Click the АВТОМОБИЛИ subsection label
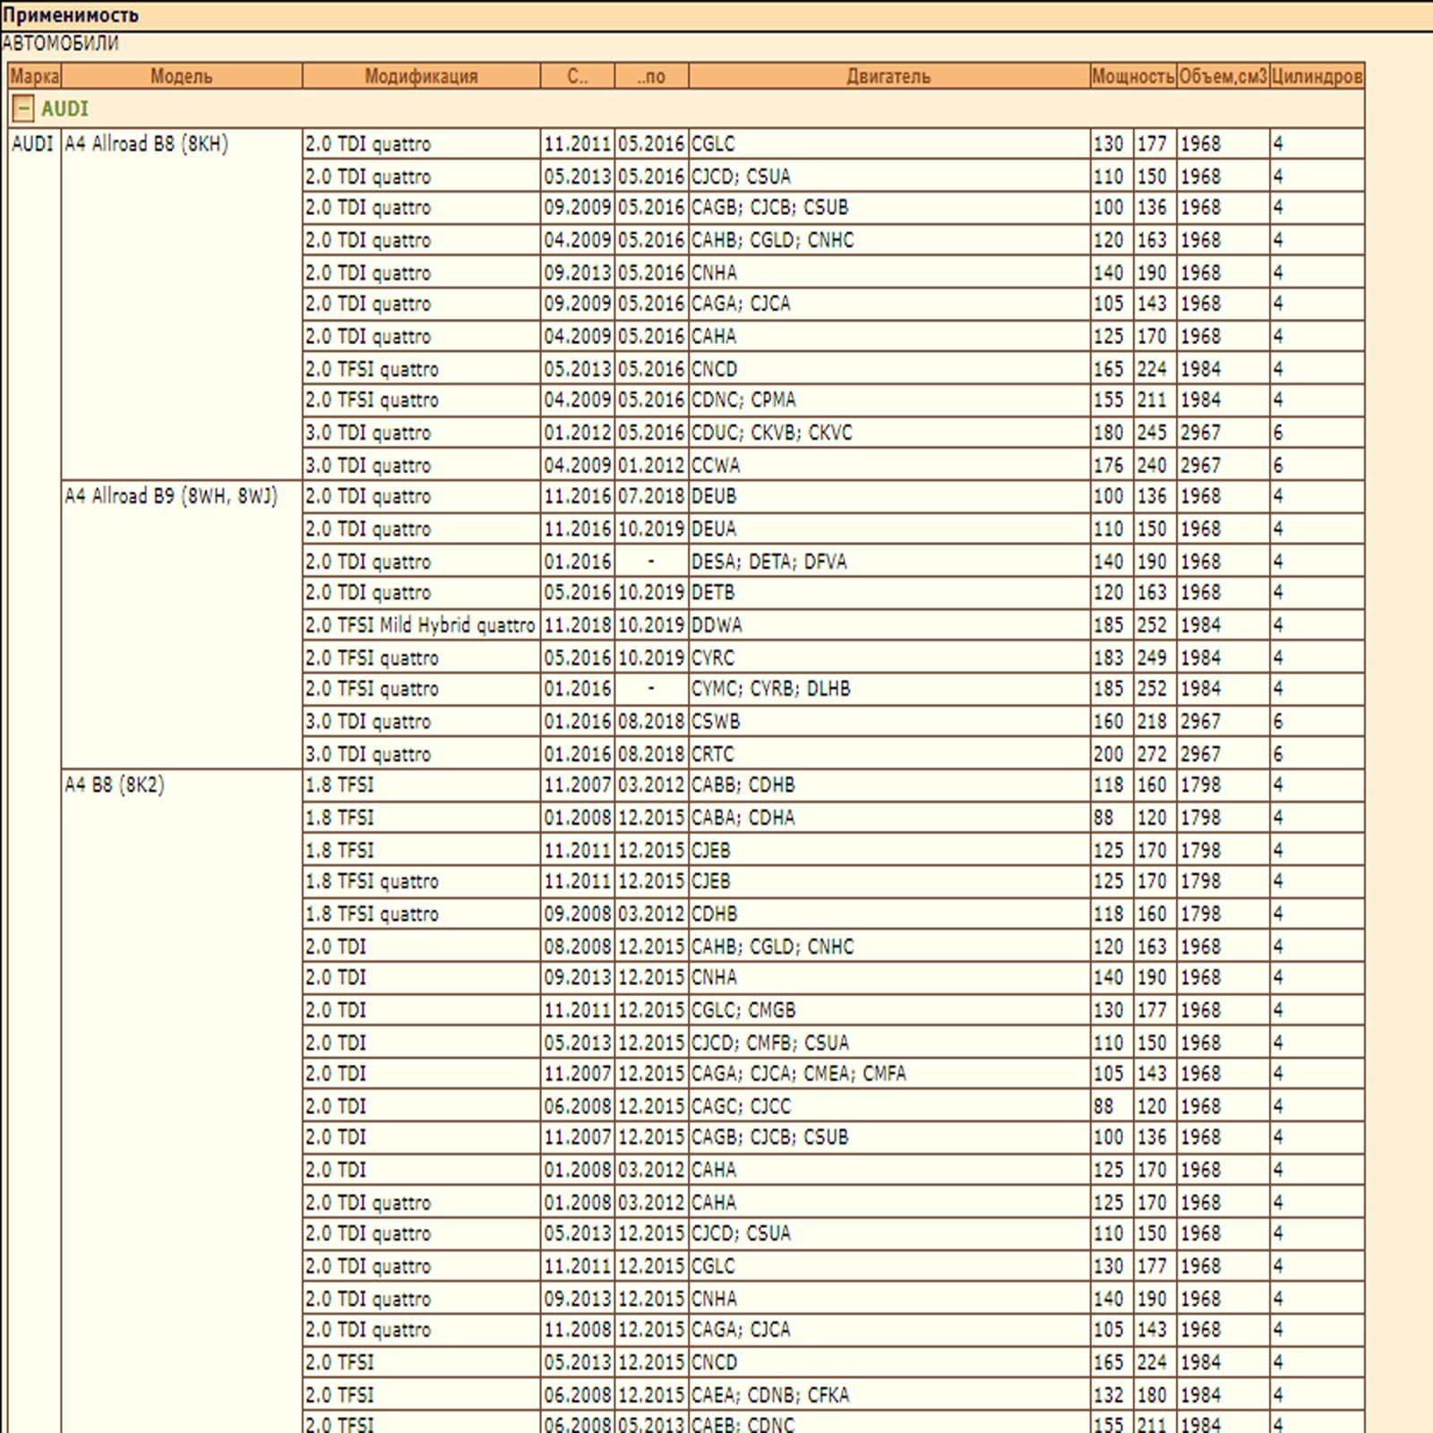The image size is (1433, 1433). coord(60,43)
